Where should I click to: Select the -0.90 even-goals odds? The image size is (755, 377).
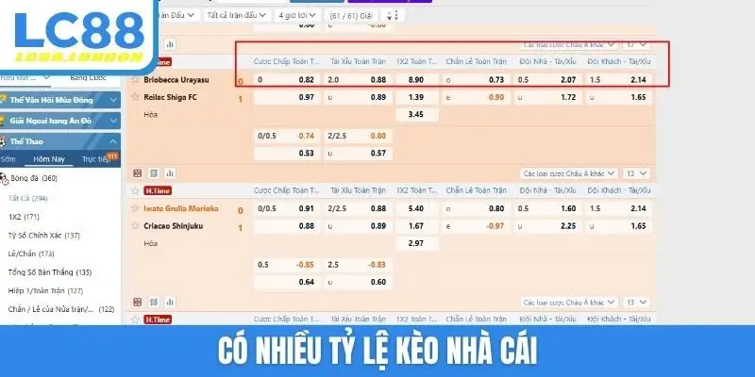pos(476,98)
